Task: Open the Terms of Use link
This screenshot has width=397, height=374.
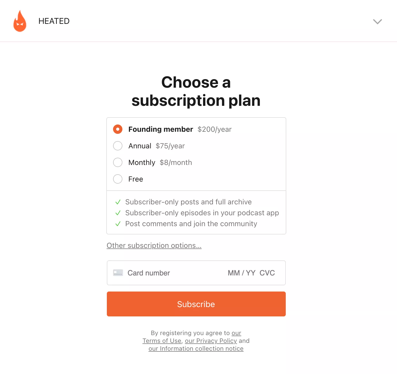Action: [x=162, y=341]
